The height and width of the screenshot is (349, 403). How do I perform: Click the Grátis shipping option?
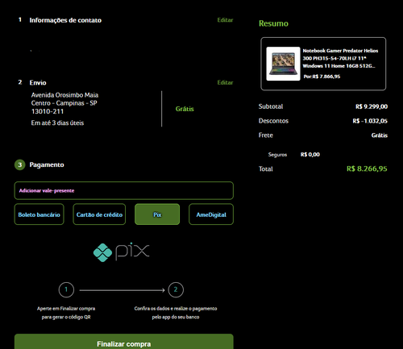click(185, 109)
